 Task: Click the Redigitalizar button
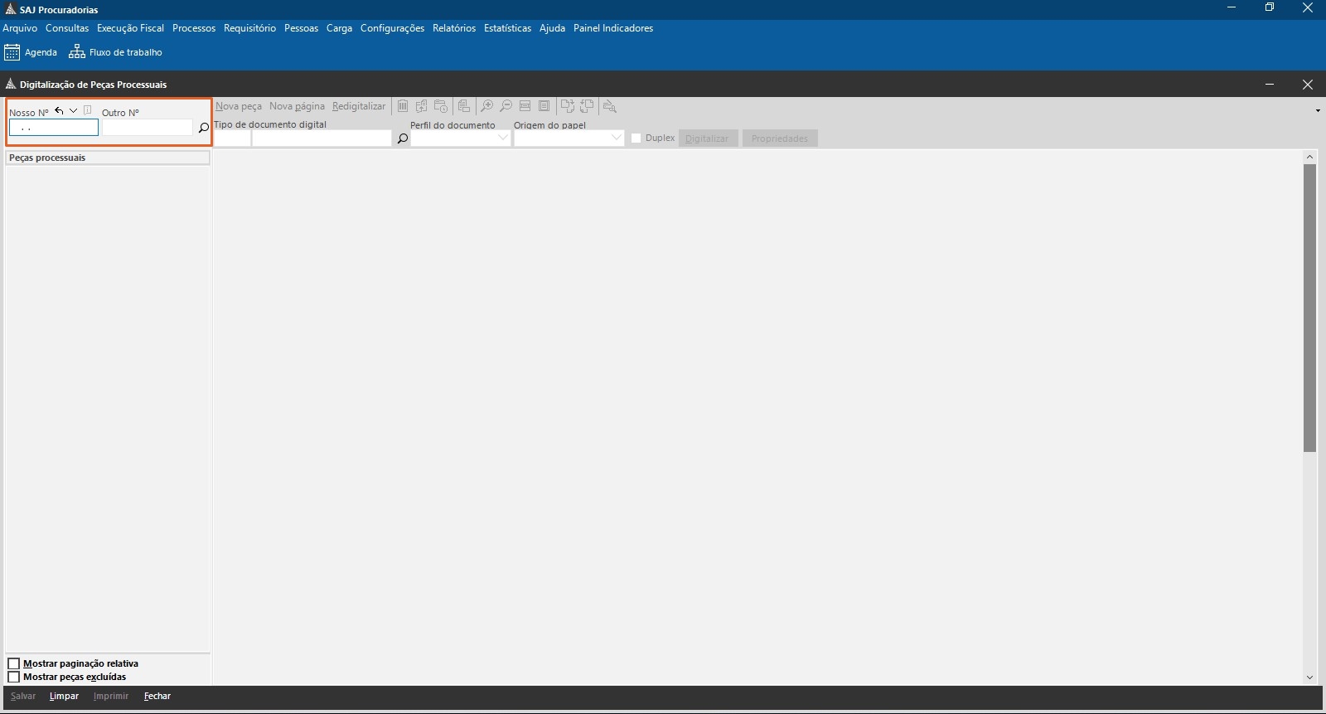point(359,106)
